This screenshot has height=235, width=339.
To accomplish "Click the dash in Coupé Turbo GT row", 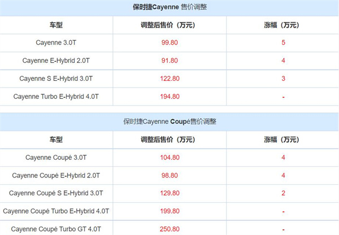I will [283, 230].
